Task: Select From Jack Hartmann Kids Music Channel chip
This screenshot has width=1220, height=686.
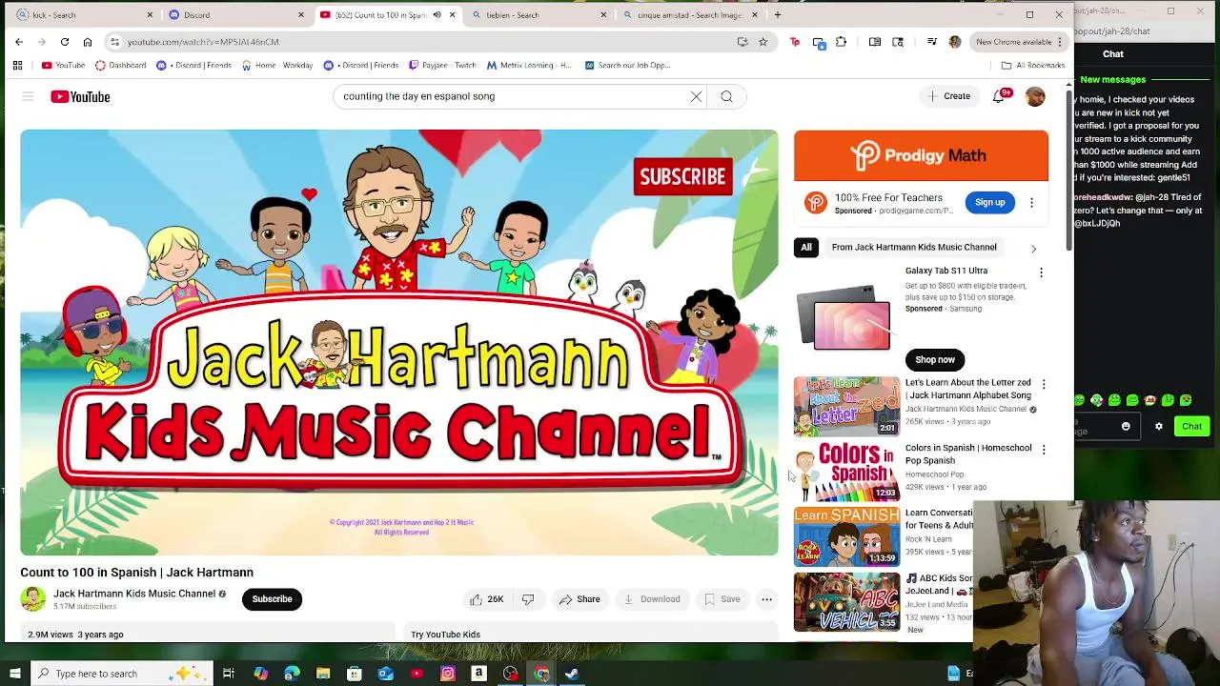Action: tap(914, 248)
